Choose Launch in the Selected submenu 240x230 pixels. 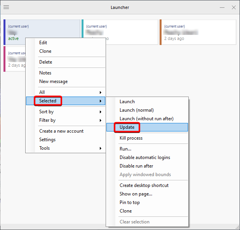coord(147,102)
